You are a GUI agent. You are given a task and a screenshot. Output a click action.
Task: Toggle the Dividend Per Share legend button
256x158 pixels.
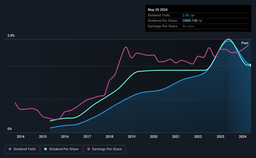tap(61, 149)
